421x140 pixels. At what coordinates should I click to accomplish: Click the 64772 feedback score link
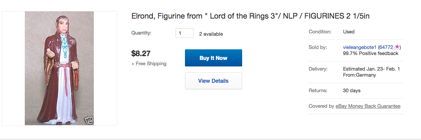coord(386,47)
